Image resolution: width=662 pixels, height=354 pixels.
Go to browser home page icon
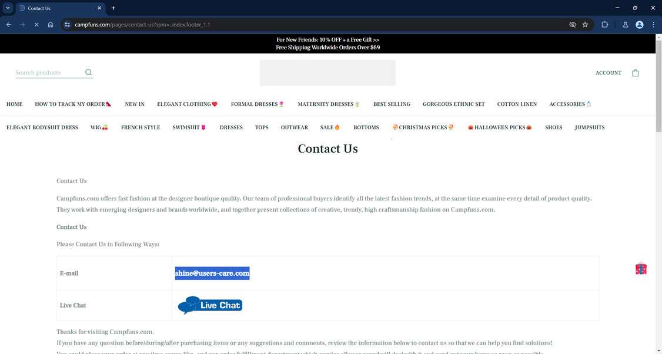[x=50, y=25]
